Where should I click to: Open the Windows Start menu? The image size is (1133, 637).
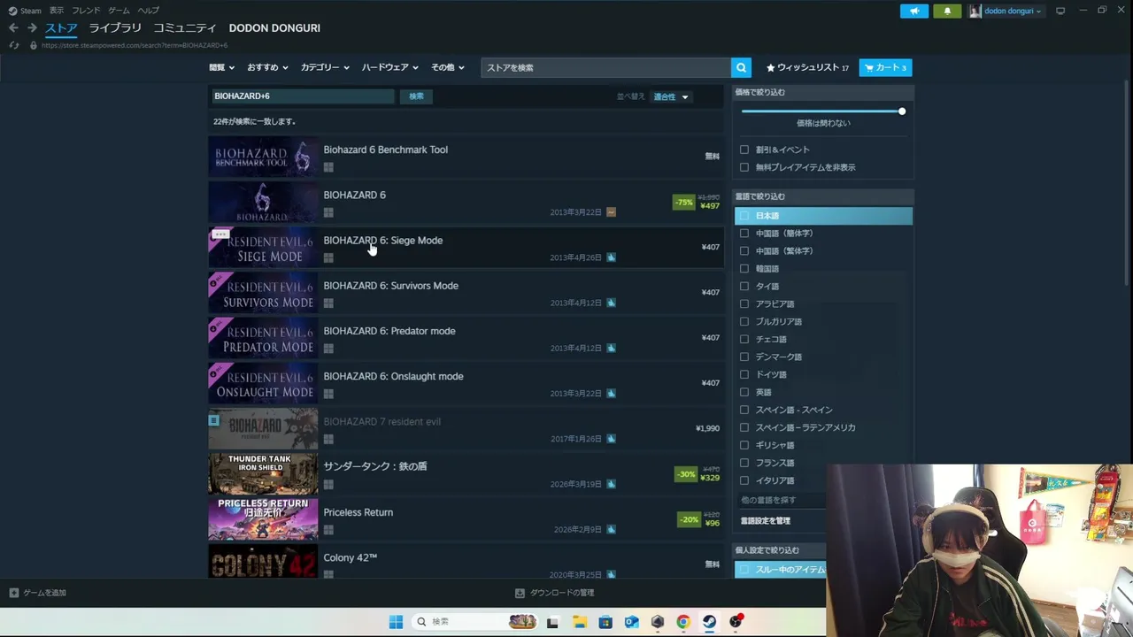click(396, 622)
